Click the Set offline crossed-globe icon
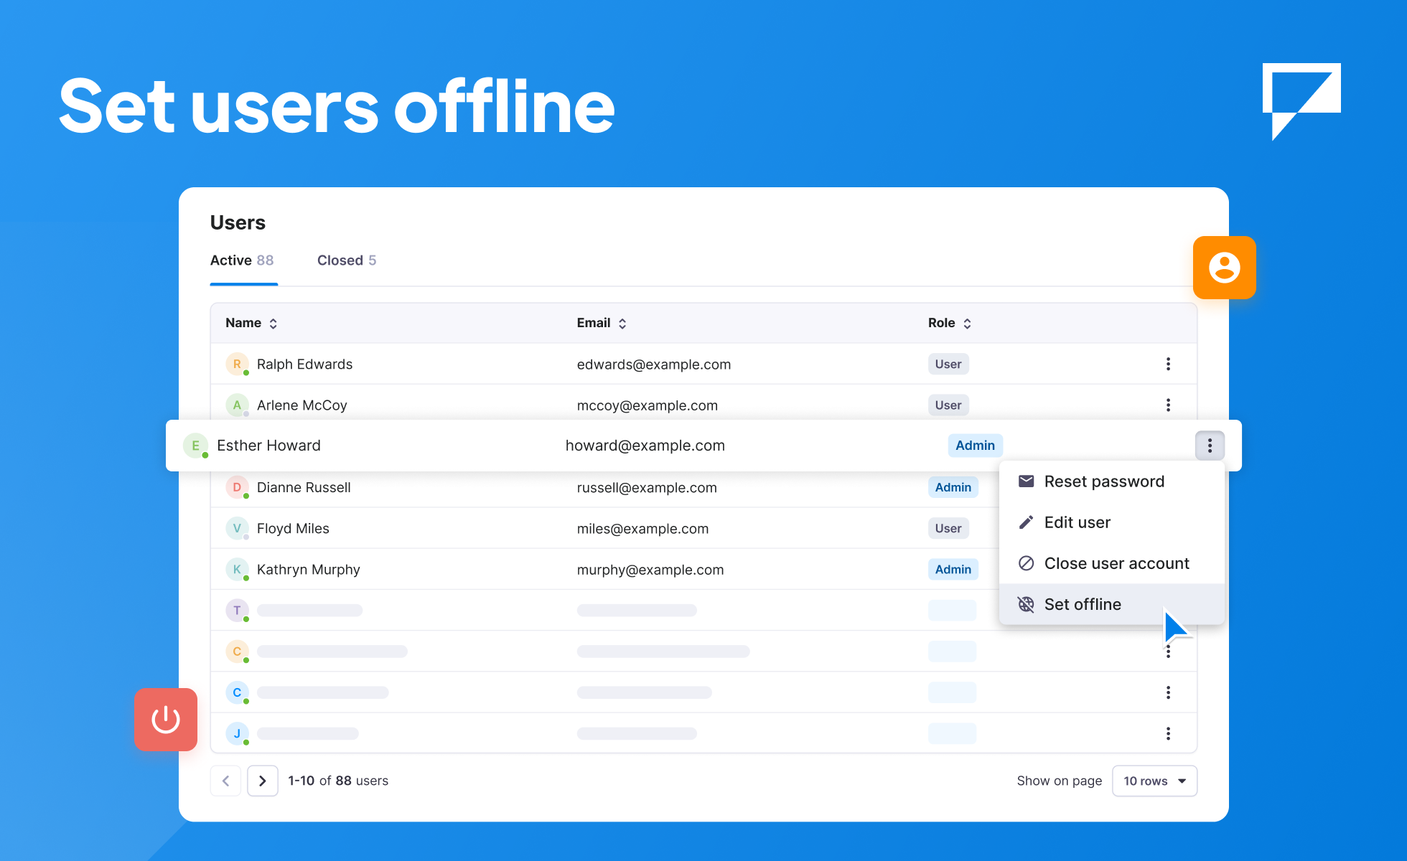This screenshot has height=861, width=1407. click(1026, 604)
